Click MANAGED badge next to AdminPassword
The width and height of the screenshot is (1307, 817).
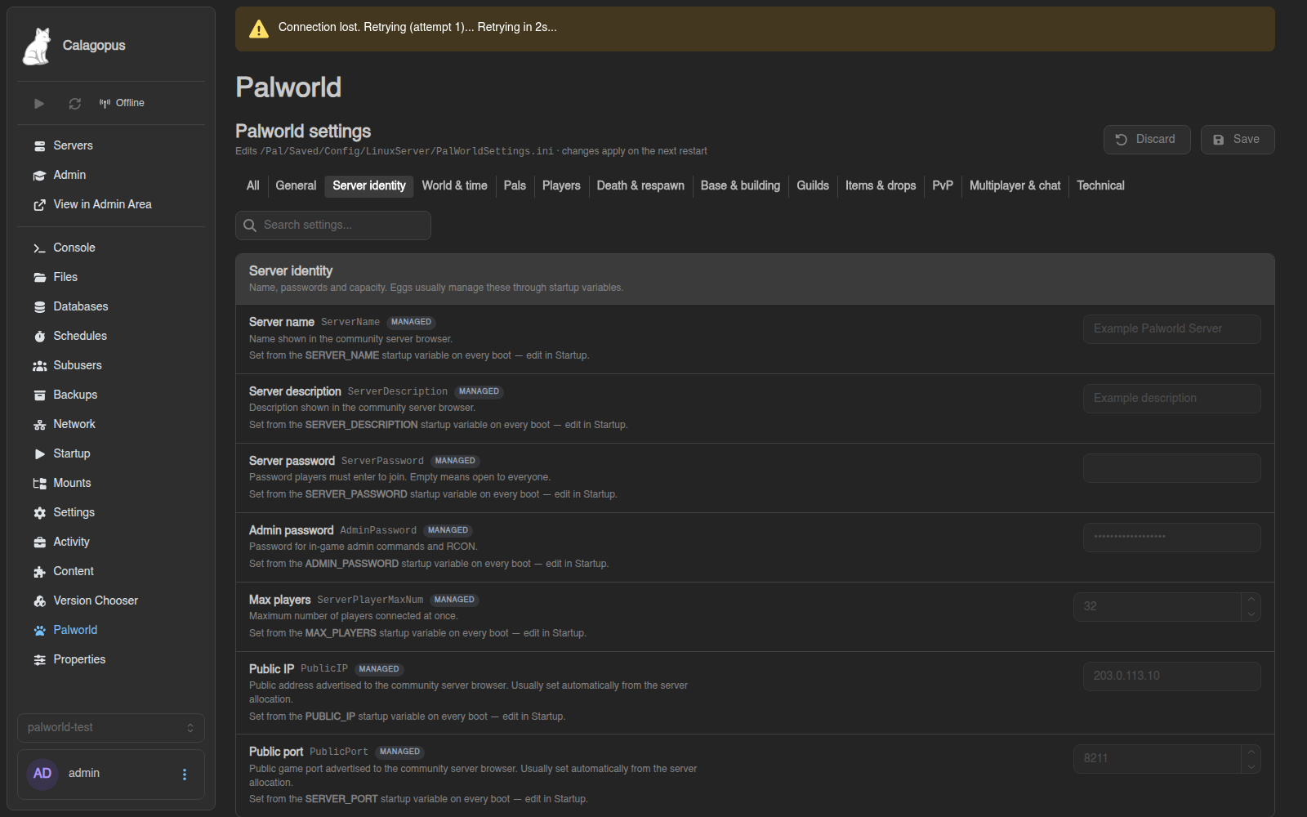pos(448,530)
